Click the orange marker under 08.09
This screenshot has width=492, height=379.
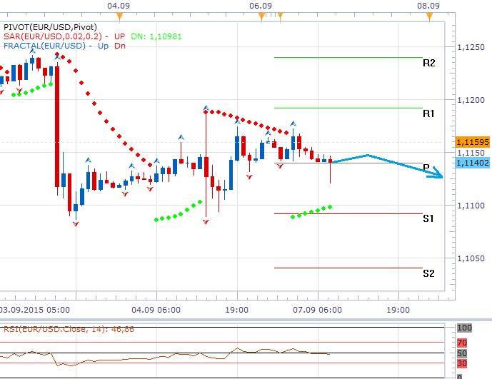[x=428, y=16]
